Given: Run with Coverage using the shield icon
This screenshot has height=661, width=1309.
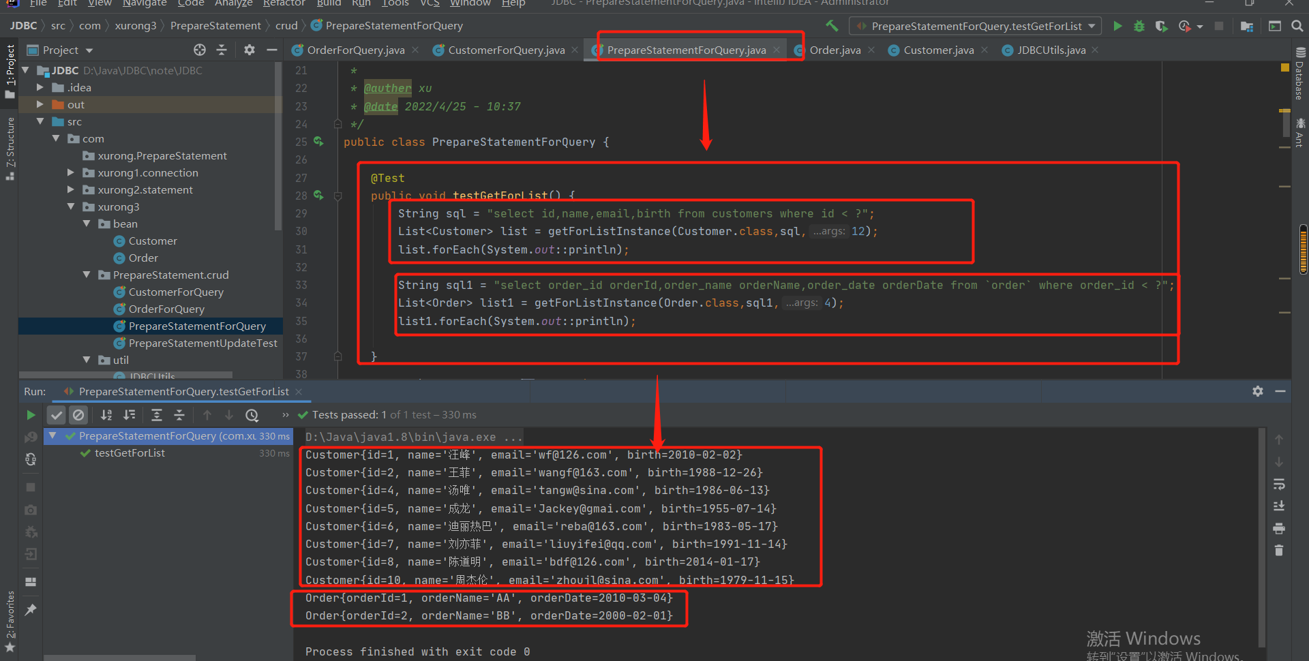Looking at the screenshot, I should click(x=1162, y=26).
